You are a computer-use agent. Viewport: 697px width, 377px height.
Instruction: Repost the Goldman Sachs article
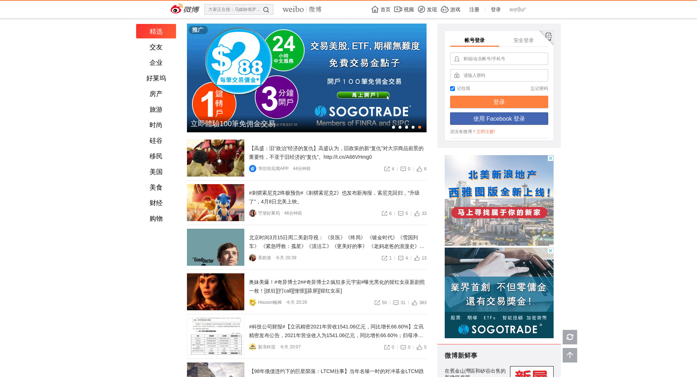point(387,169)
